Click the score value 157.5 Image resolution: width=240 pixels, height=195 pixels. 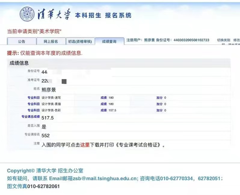tap(113, 110)
